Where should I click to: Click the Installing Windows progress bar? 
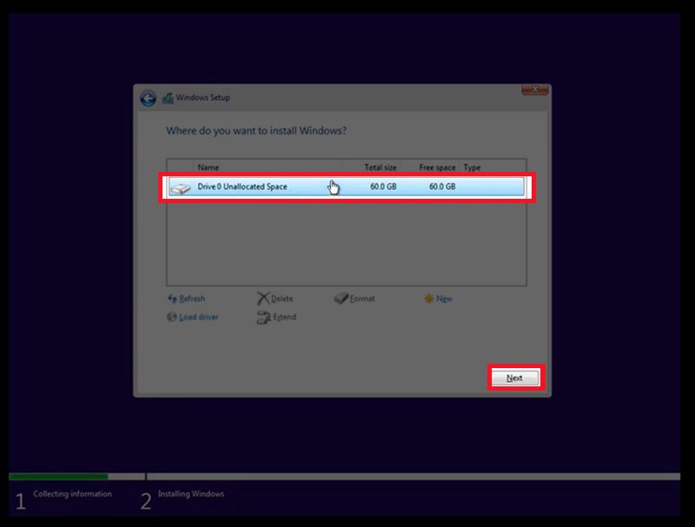(x=414, y=477)
